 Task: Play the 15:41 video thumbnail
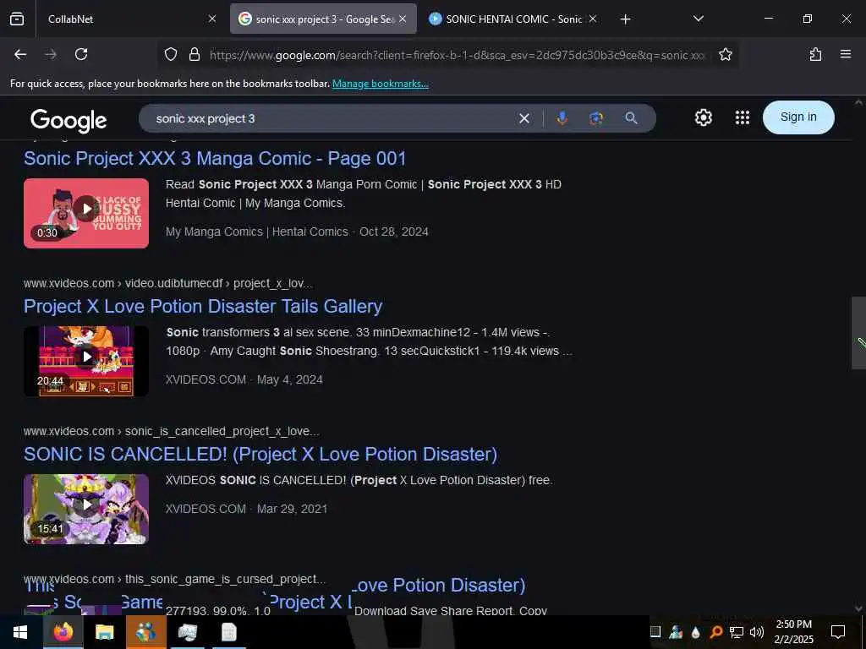click(86, 509)
